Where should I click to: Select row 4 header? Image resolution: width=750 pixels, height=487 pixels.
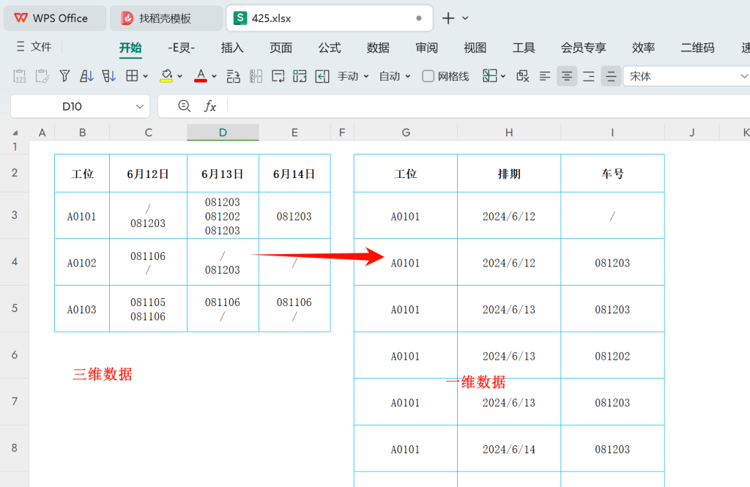15,261
